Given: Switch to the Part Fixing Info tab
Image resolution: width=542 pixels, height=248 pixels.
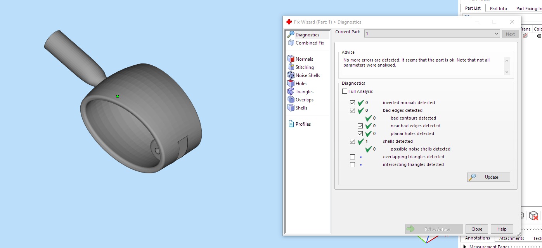Looking at the screenshot, I should click(529, 9).
